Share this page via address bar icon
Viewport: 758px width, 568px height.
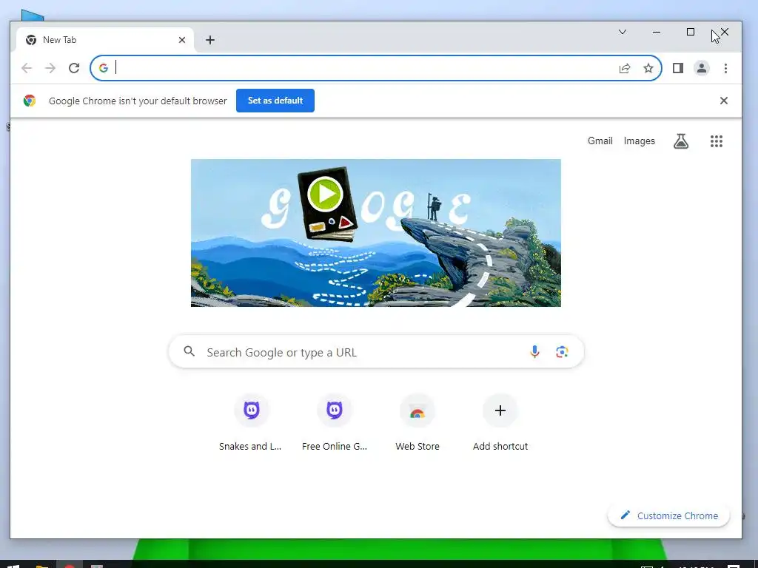click(x=625, y=68)
